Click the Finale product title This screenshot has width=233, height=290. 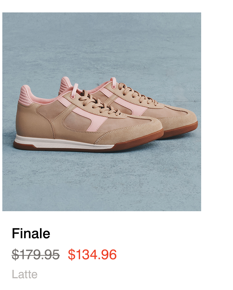(31, 233)
